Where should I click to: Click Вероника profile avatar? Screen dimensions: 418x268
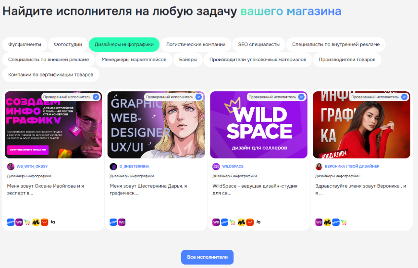[x=319, y=167]
